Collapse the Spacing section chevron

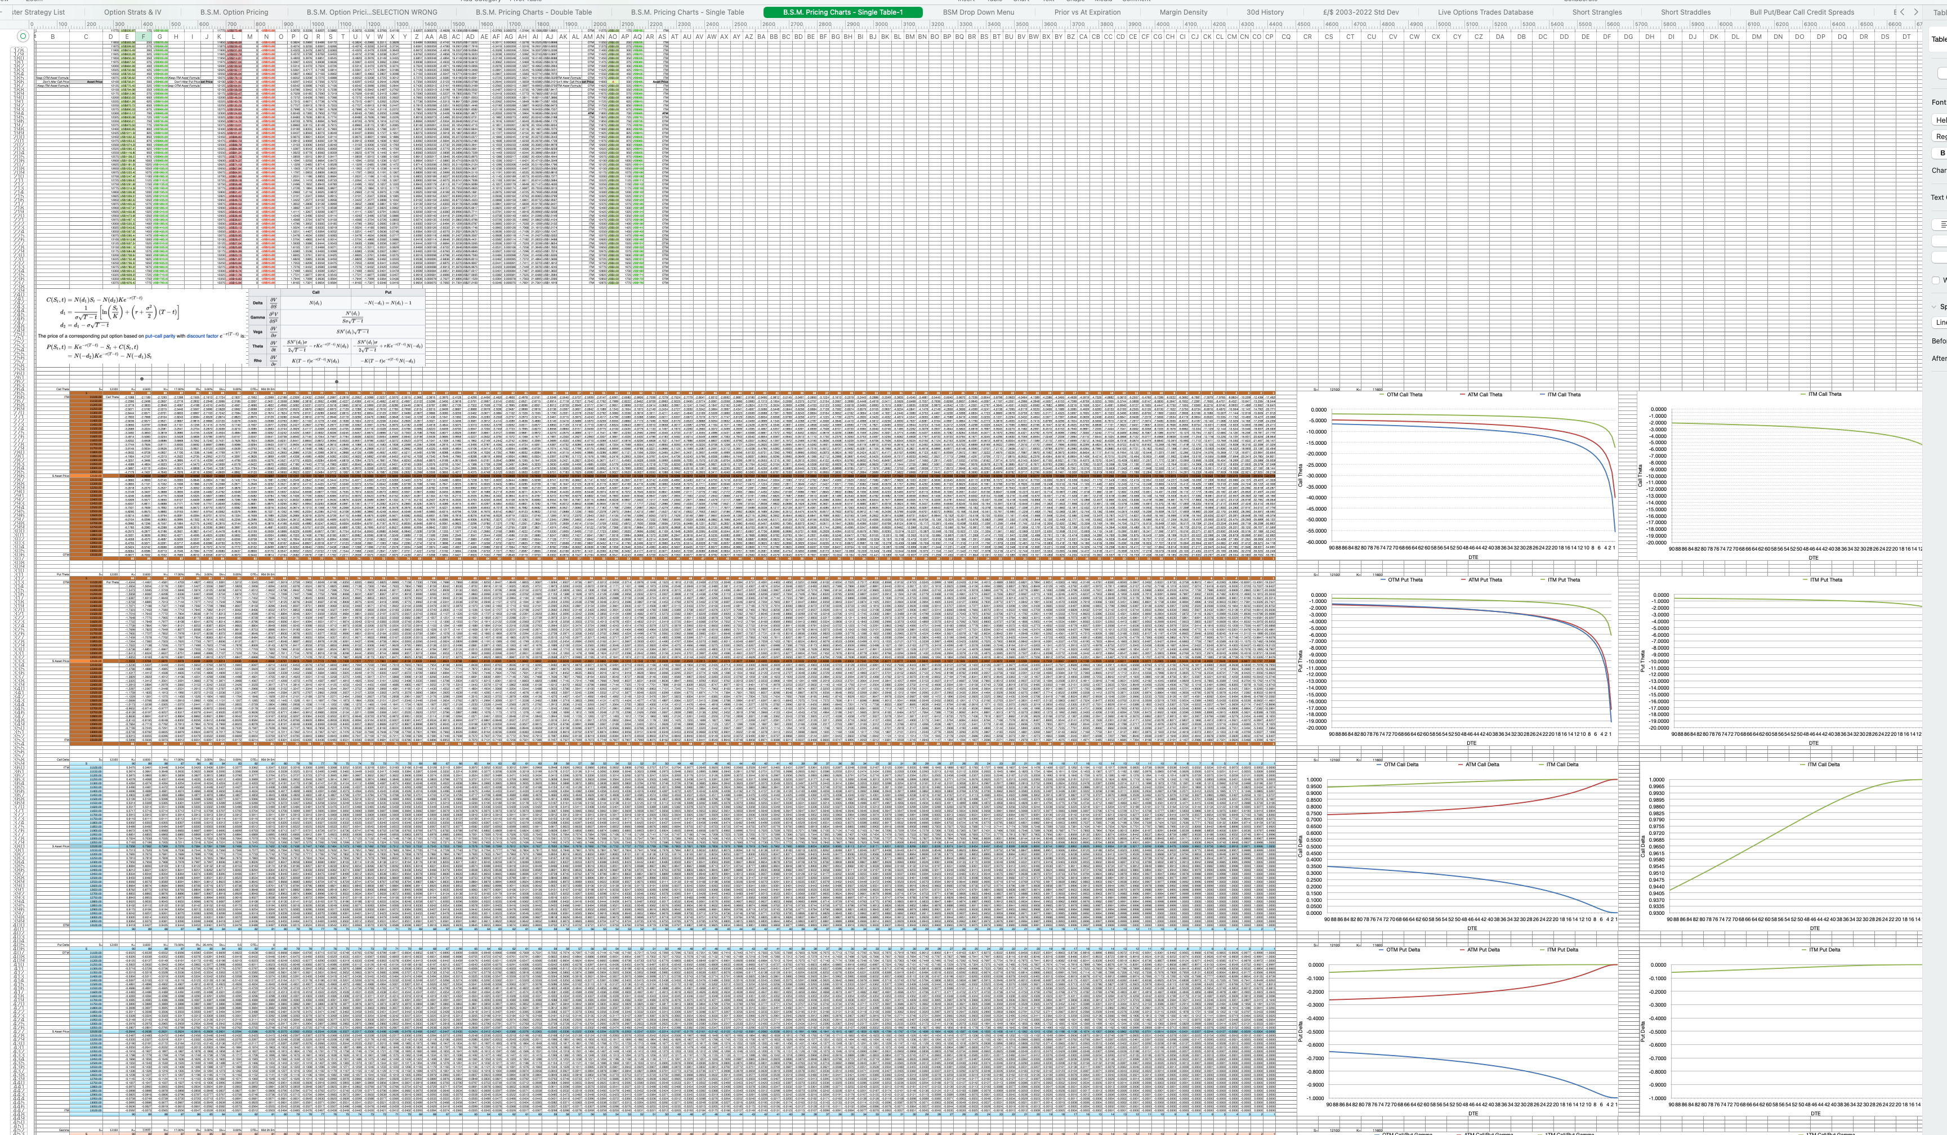(x=1935, y=307)
